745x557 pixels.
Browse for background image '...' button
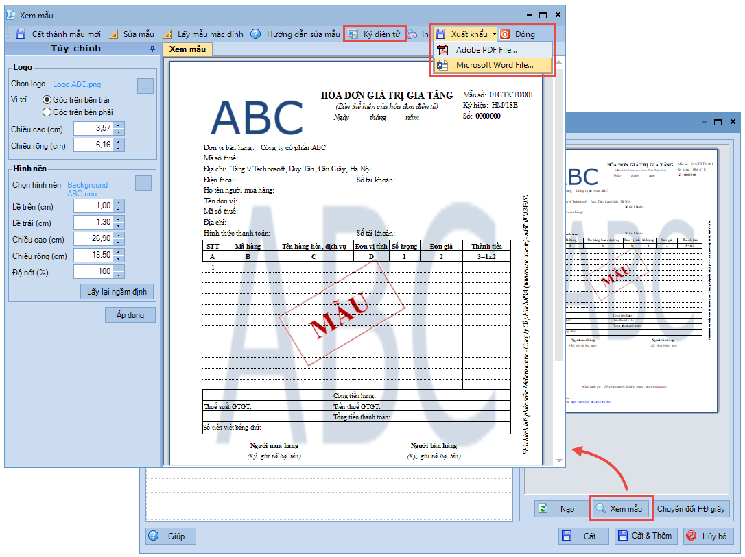(x=143, y=184)
